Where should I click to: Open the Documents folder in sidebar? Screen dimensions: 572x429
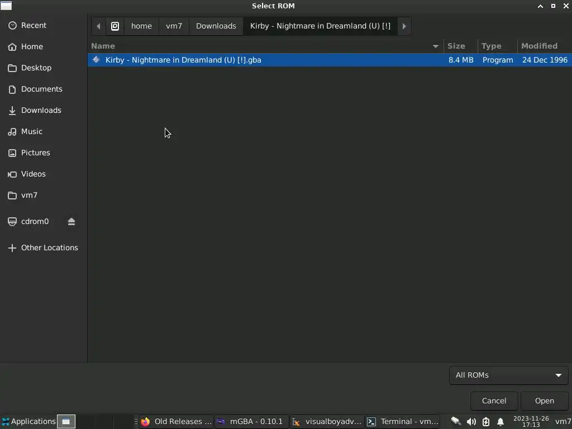point(44,89)
